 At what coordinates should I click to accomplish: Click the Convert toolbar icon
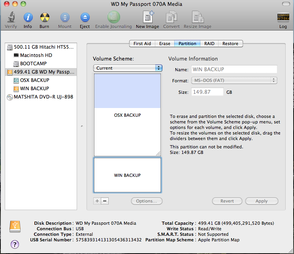[171, 17]
